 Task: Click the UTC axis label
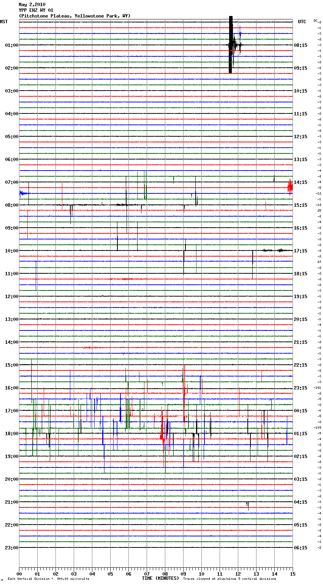pyautogui.click(x=302, y=22)
